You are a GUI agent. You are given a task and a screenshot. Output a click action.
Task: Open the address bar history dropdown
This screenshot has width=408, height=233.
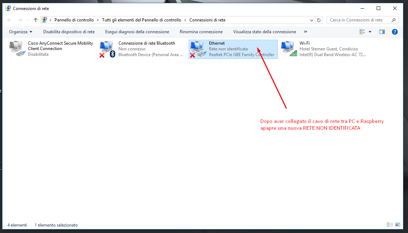[311, 20]
